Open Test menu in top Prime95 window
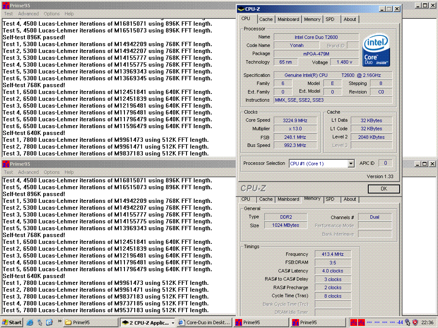The image size is (438, 328). point(8,14)
